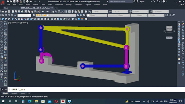Close the command line with X icon
The height and width of the screenshot is (104, 185).
point(2,89)
